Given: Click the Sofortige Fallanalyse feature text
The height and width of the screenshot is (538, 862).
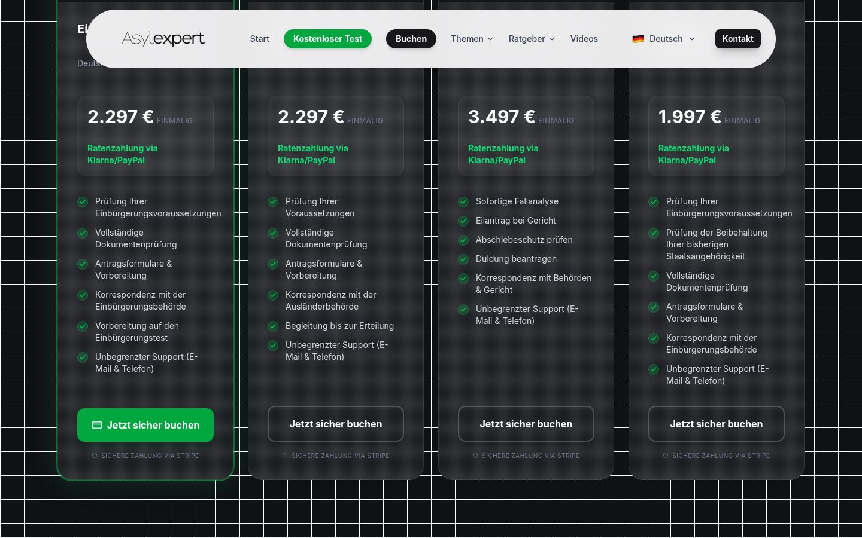Looking at the screenshot, I should [x=517, y=201].
